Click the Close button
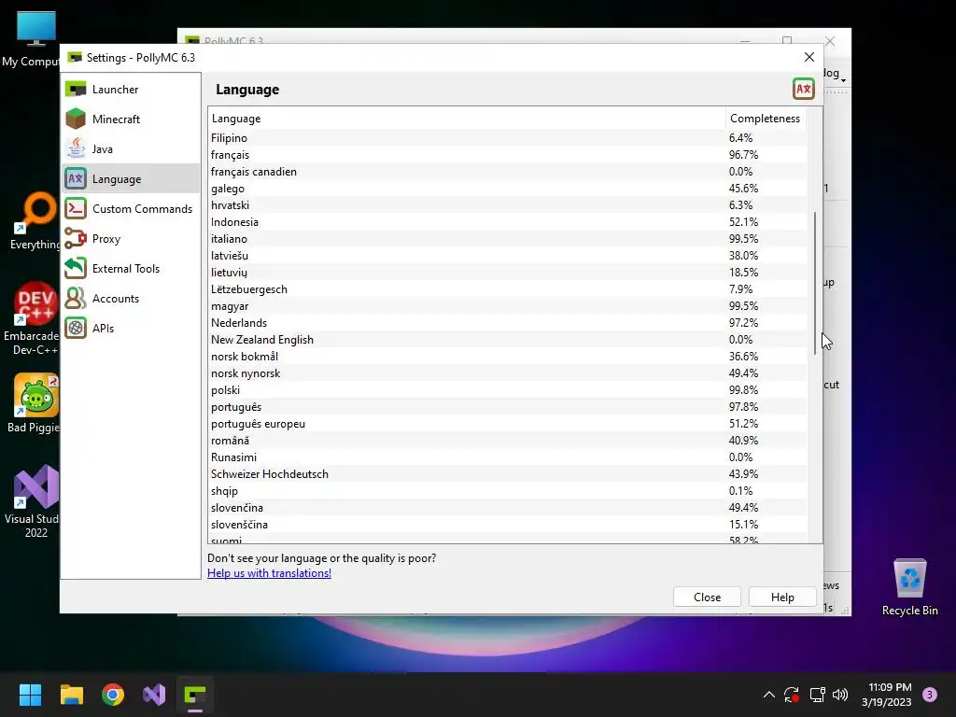This screenshot has width=956, height=717. click(x=708, y=597)
